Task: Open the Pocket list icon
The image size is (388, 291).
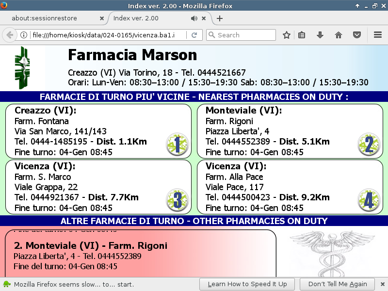Action: pos(356,35)
